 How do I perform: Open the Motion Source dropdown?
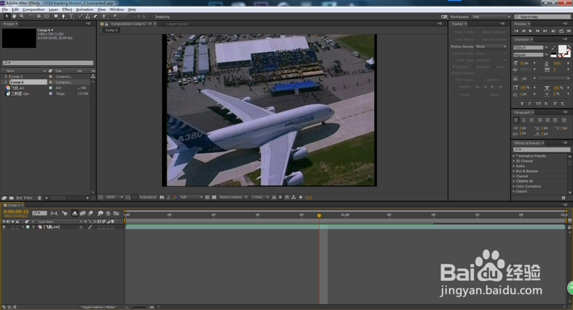pos(491,47)
